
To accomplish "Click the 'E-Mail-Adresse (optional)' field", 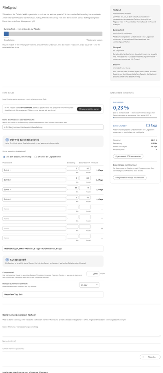I will [x=81, y=349].
